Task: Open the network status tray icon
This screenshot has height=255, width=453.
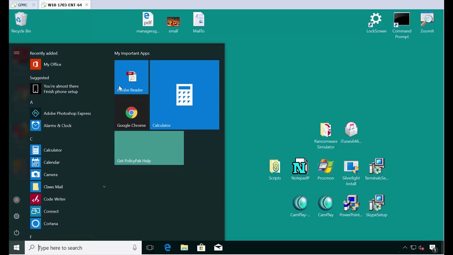Action: [413, 248]
